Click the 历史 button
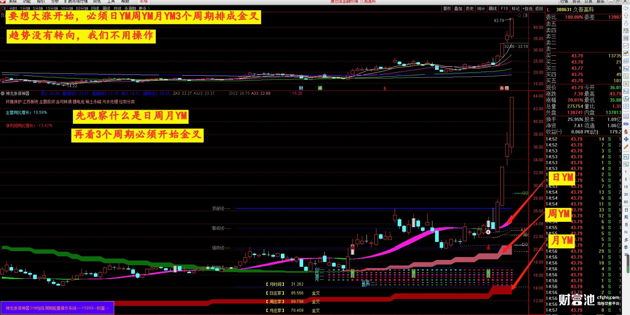 pos(470,9)
